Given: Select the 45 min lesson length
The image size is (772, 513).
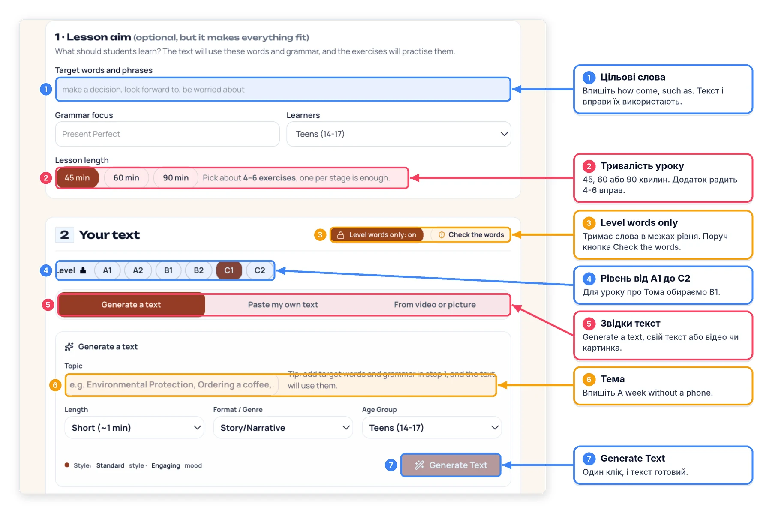Looking at the screenshot, I should pos(77,178).
